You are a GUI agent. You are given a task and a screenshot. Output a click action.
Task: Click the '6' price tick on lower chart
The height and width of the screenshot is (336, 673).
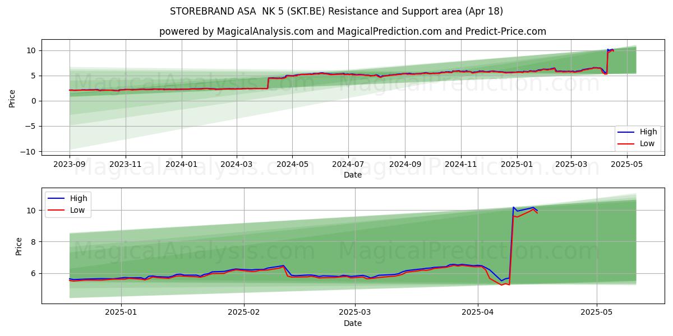coord(34,273)
